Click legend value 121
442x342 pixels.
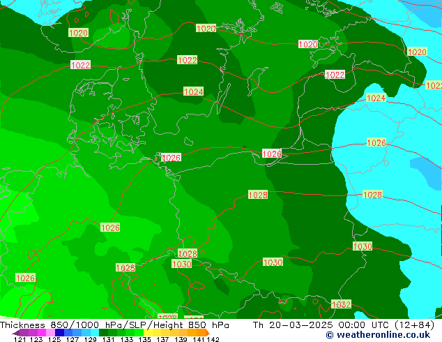tap(21, 339)
